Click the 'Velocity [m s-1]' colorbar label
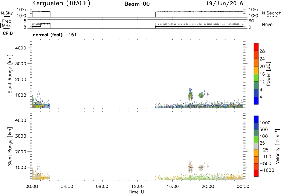The width and height of the screenshot is (281, 194). (x=277, y=146)
